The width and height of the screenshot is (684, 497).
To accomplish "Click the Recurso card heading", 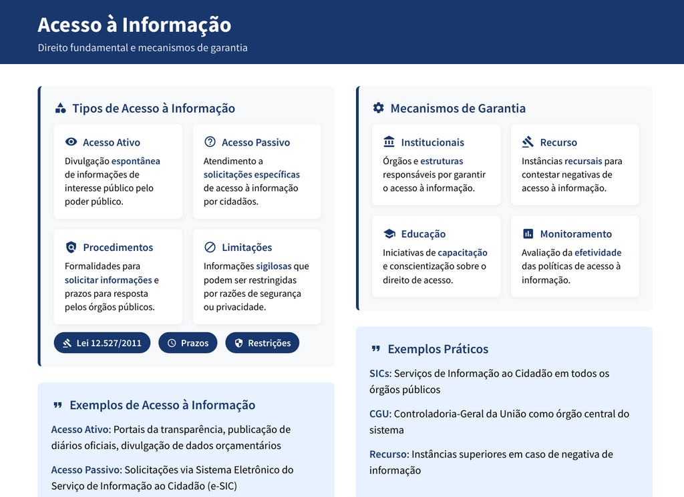I will (x=558, y=143).
